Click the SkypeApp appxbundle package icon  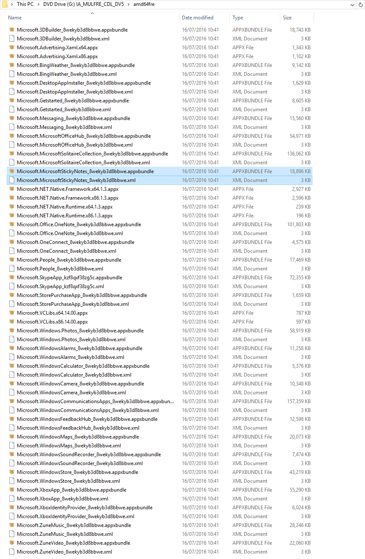[12, 278]
